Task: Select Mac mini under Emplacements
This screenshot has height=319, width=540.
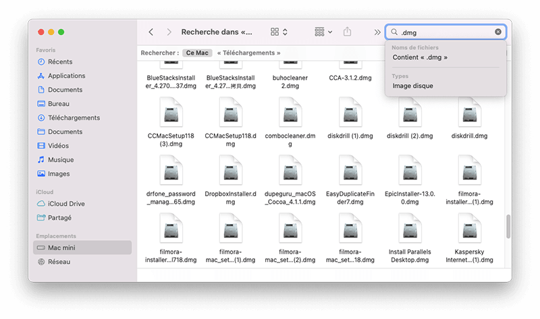Action: (x=82, y=248)
